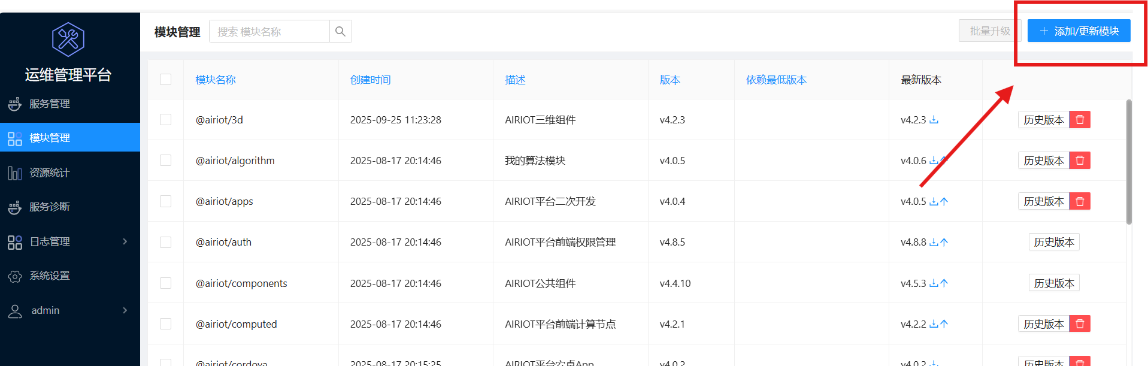Click upgrade arrow for @airiot/apps v4.0.5

click(x=944, y=202)
